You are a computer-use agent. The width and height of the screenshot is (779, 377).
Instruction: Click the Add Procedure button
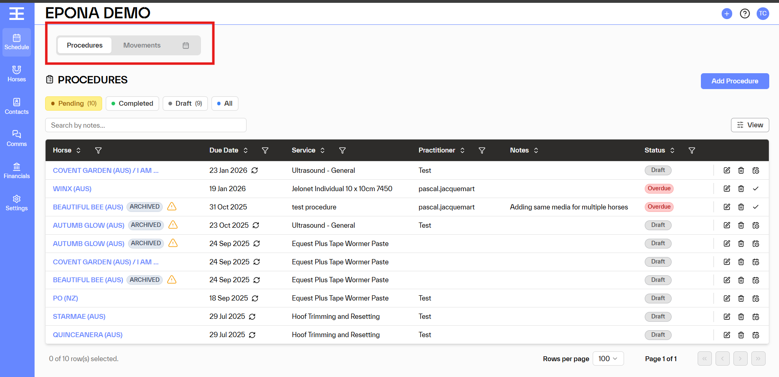point(734,81)
